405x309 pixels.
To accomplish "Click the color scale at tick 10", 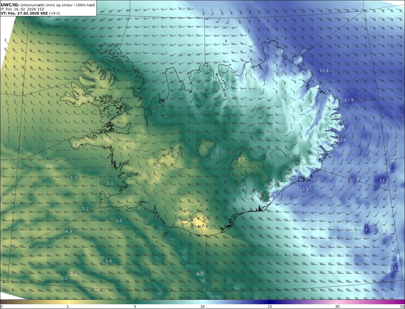I will point(202,306).
